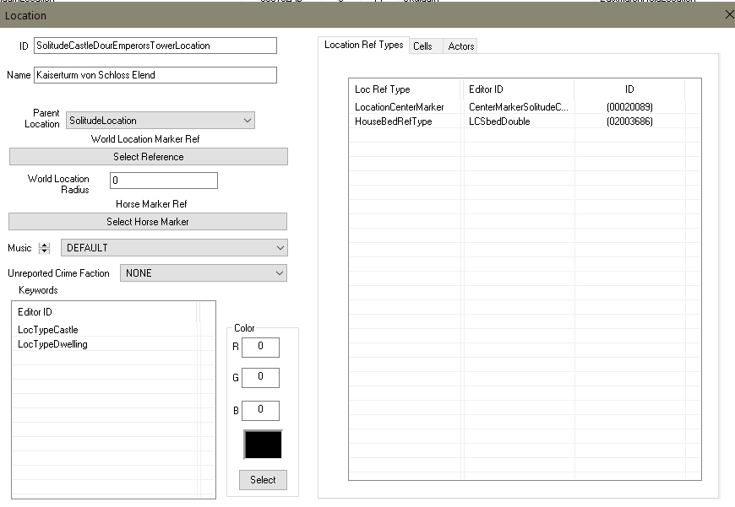Click the Select color button
This screenshot has height=507, width=735.
click(263, 480)
